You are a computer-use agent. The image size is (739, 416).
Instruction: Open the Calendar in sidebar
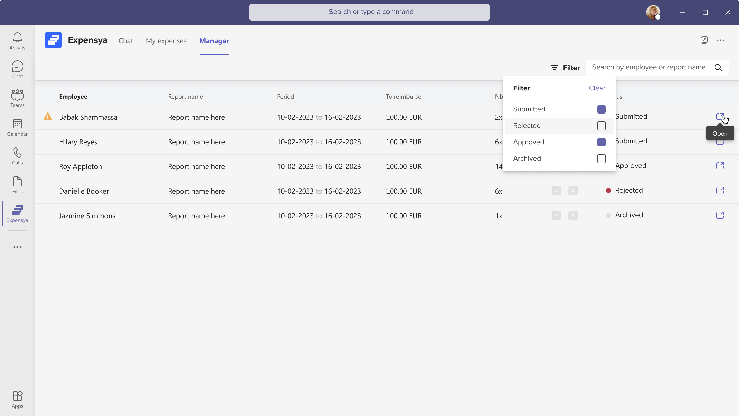[x=17, y=127]
